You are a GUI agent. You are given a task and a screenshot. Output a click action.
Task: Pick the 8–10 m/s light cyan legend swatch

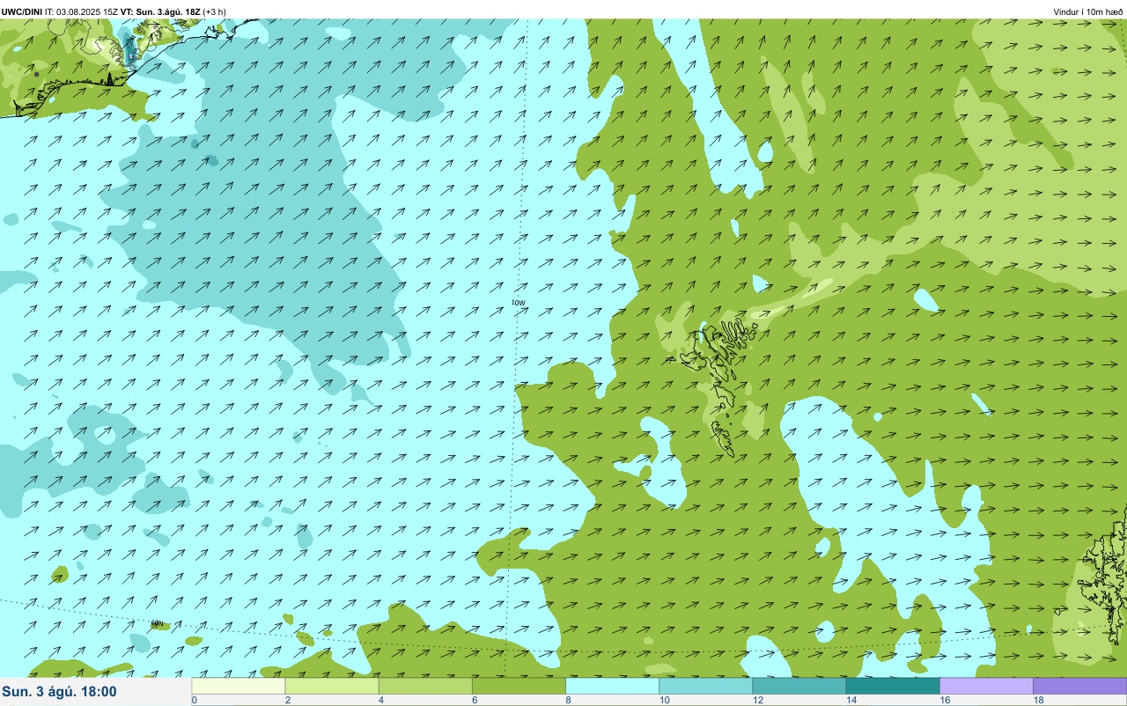[x=613, y=686]
